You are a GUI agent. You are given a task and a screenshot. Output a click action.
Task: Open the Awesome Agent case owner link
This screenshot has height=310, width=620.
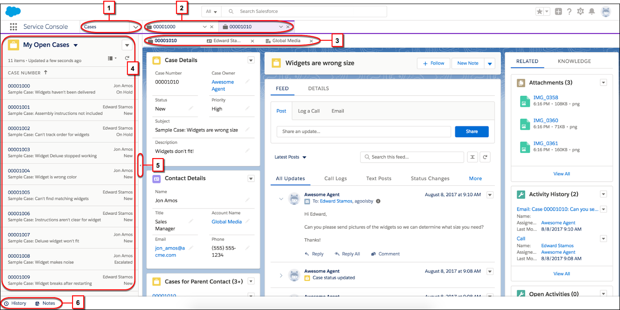point(223,85)
